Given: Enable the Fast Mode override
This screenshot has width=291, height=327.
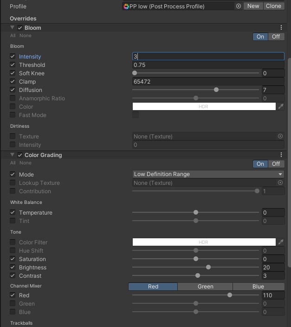Looking at the screenshot, I should coord(13,115).
